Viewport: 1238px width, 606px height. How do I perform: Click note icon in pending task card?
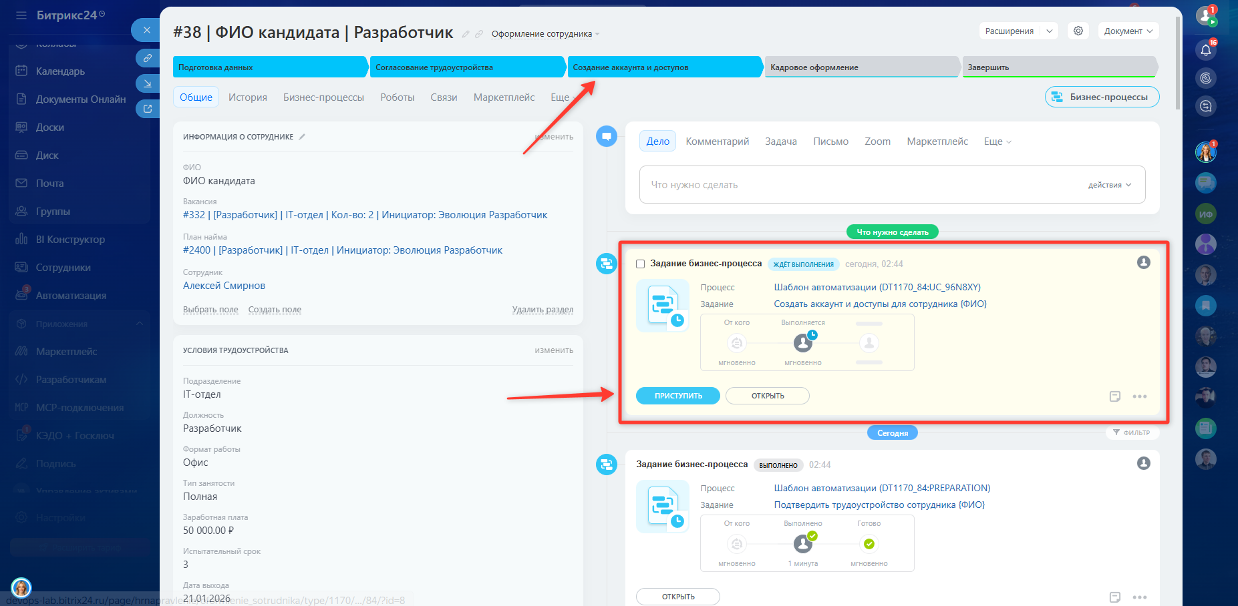click(x=1114, y=396)
